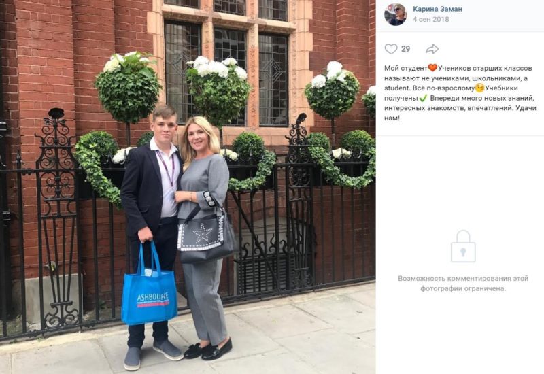Click the post date 4 сен 2018
This screenshot has height=374, width=544.
pos(430,20)
